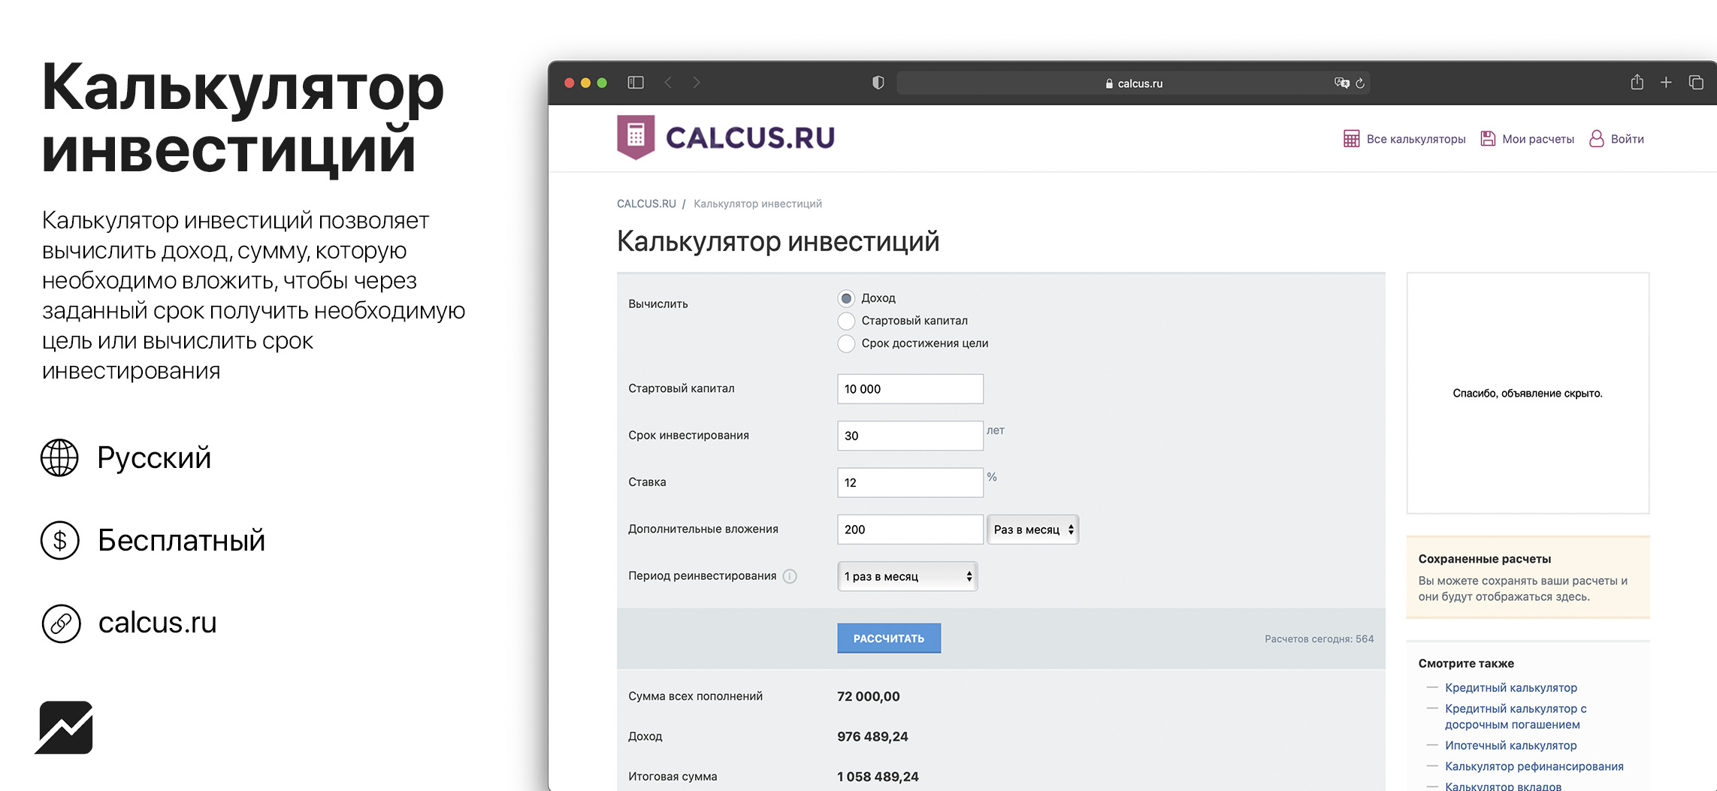The image size is (1717, 791).
Task: Select the Доход radio option
Action: (846, 298)
